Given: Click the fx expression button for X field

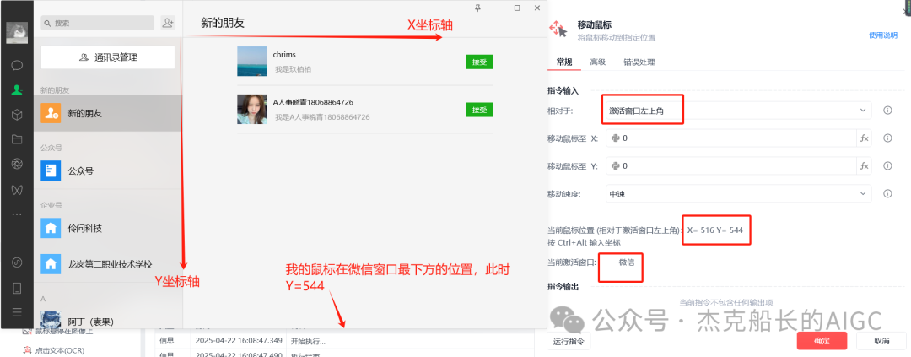Looking at the screenshot, I should 865,138.
